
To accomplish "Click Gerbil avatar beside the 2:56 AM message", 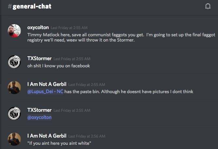I will pyautogui.click(x=14, y=139).
